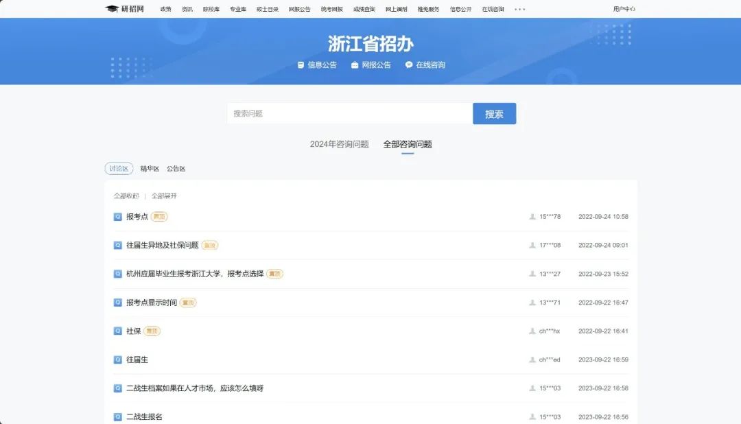
Task: Open the 硕士目录 menu item
Action: (x=268, y=9)
